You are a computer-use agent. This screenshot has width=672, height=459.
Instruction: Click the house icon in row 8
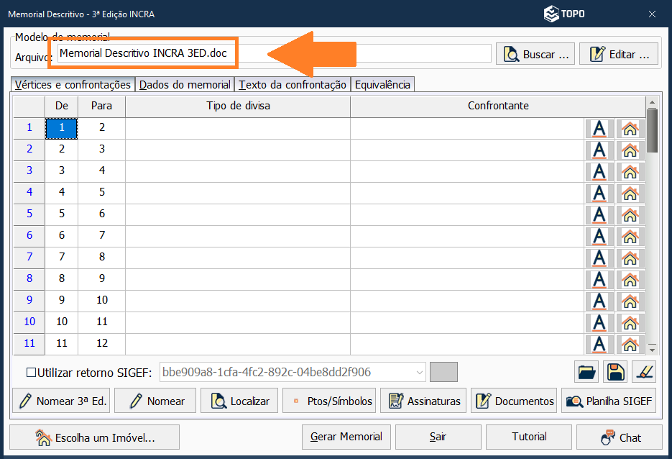pos(630,280)
